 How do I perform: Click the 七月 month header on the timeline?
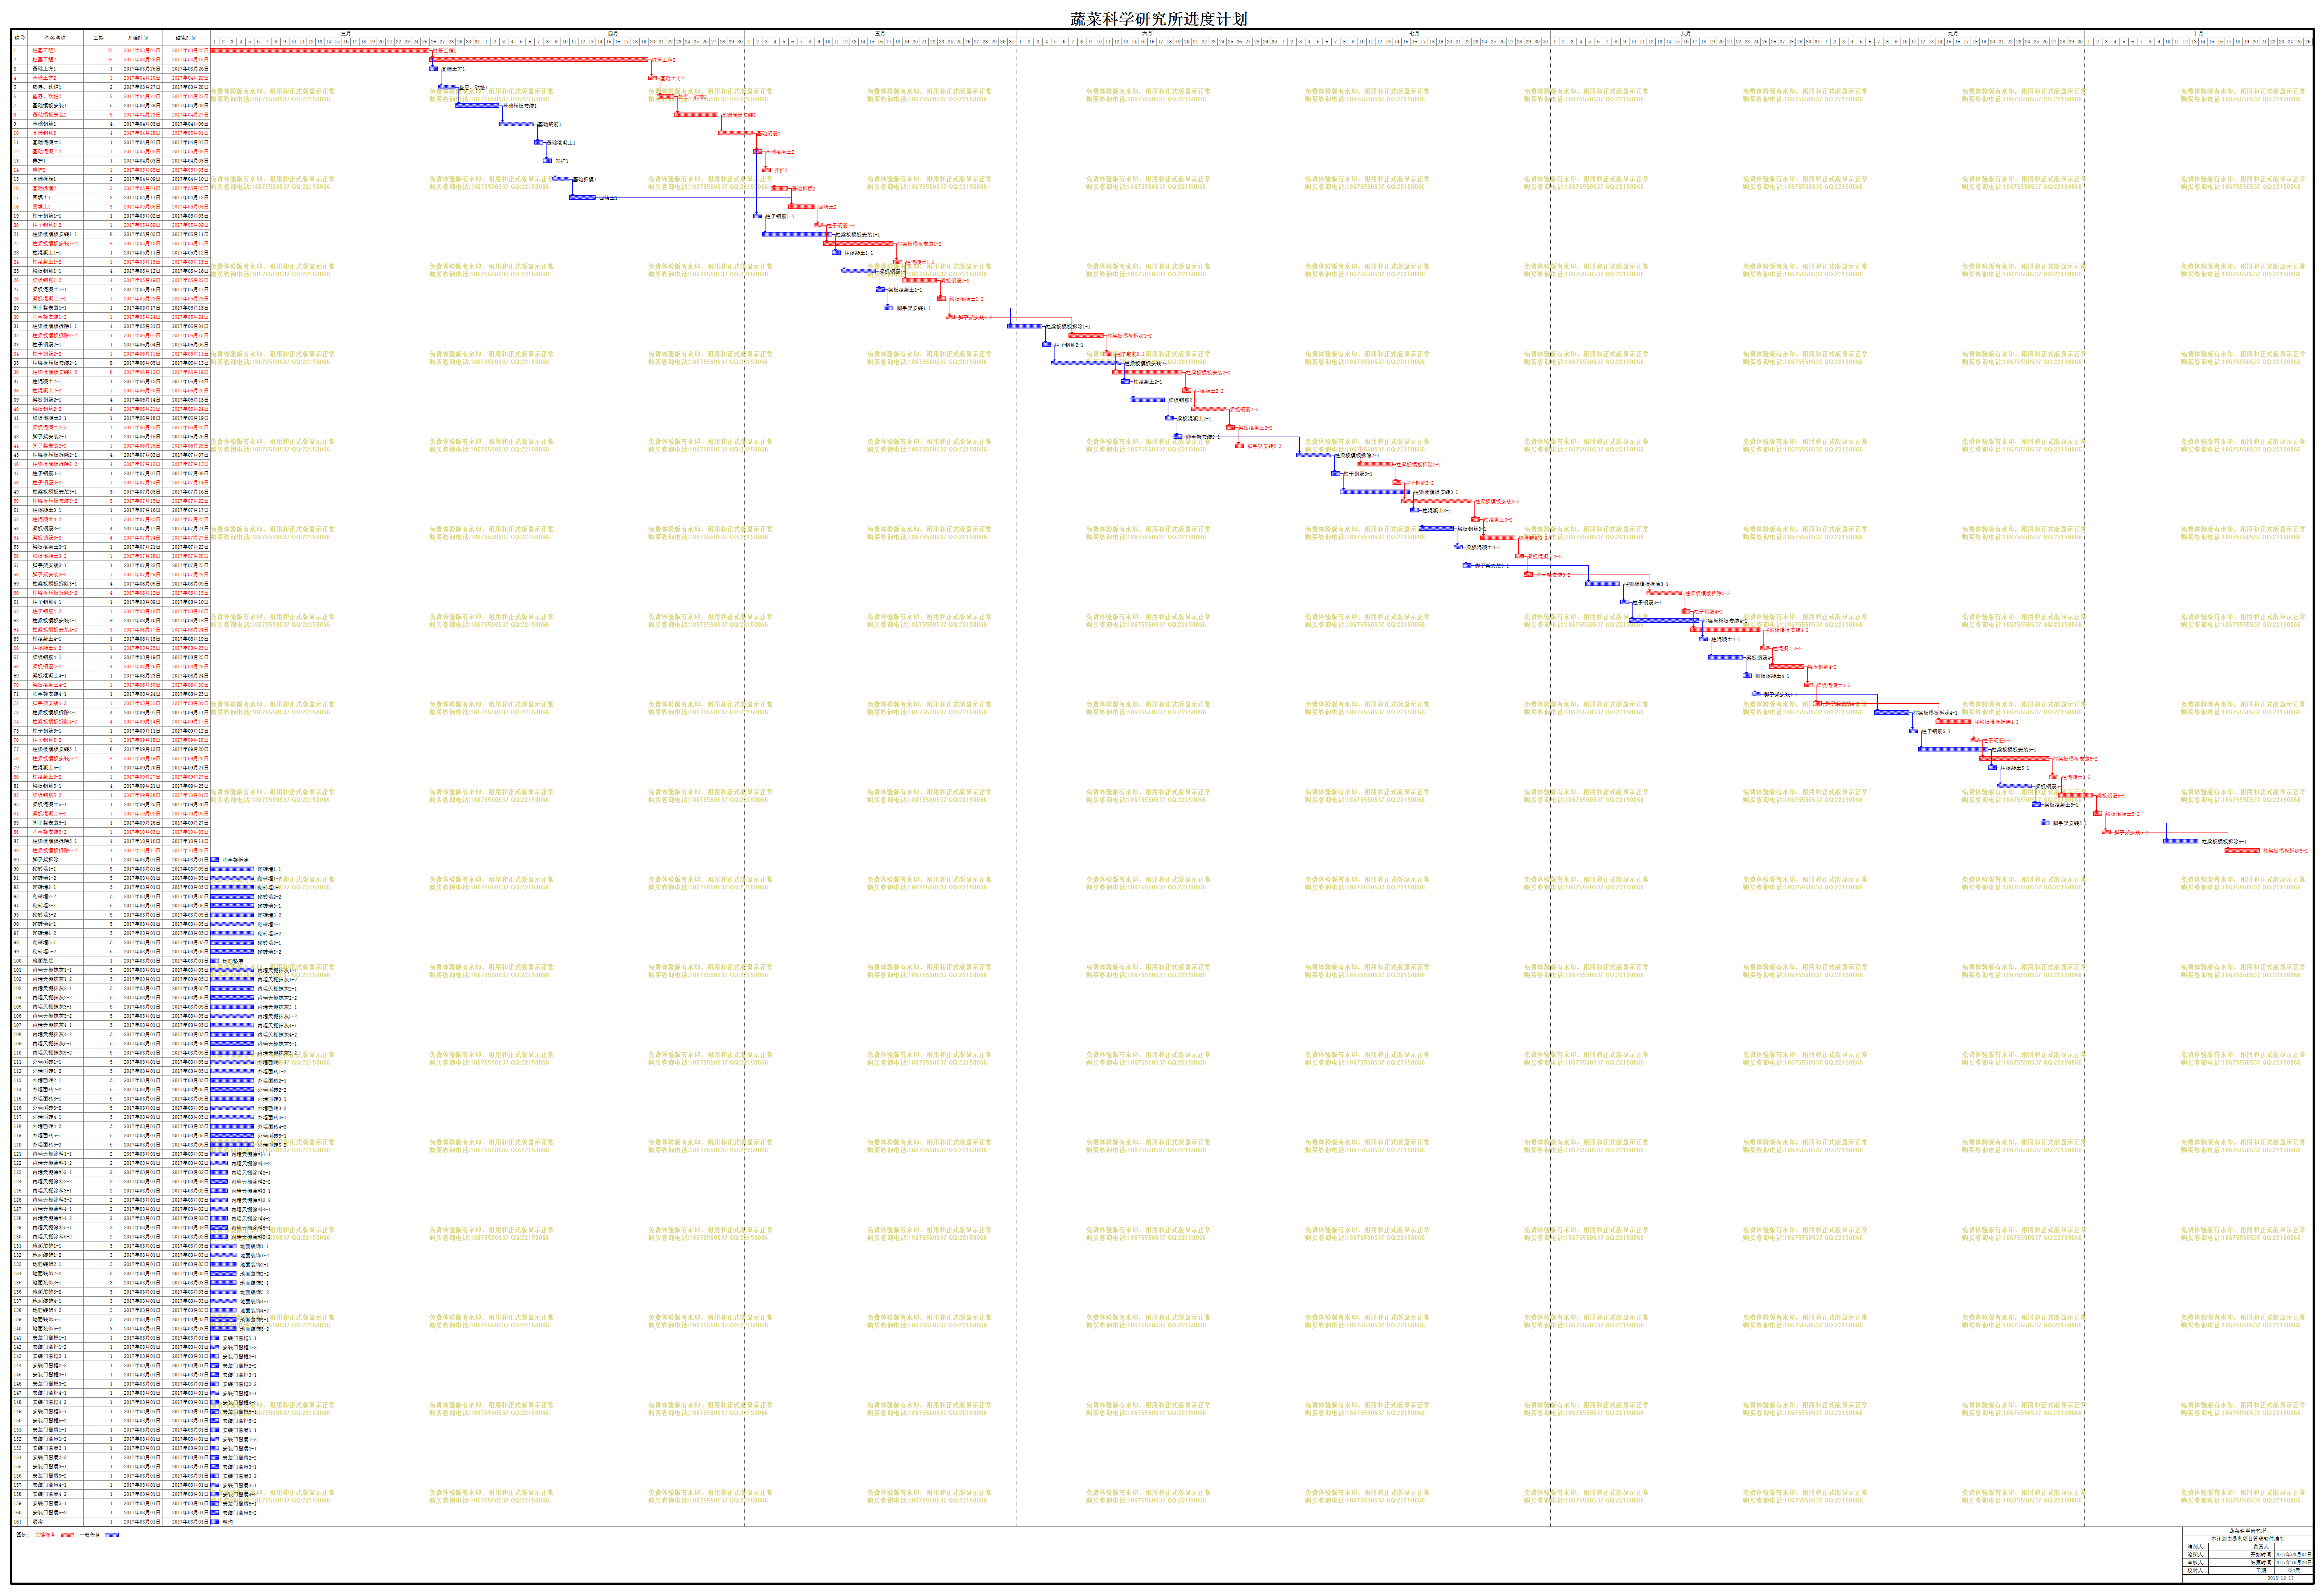(x=1414, y=34)
